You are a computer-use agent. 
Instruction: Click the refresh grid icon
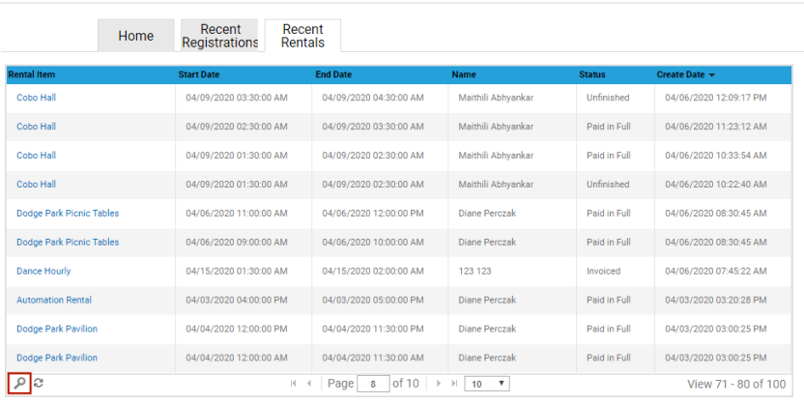39,384
